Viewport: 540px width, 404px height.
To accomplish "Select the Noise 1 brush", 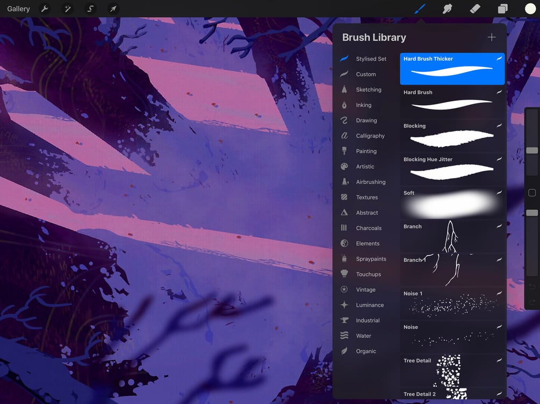I will [452, 303].
